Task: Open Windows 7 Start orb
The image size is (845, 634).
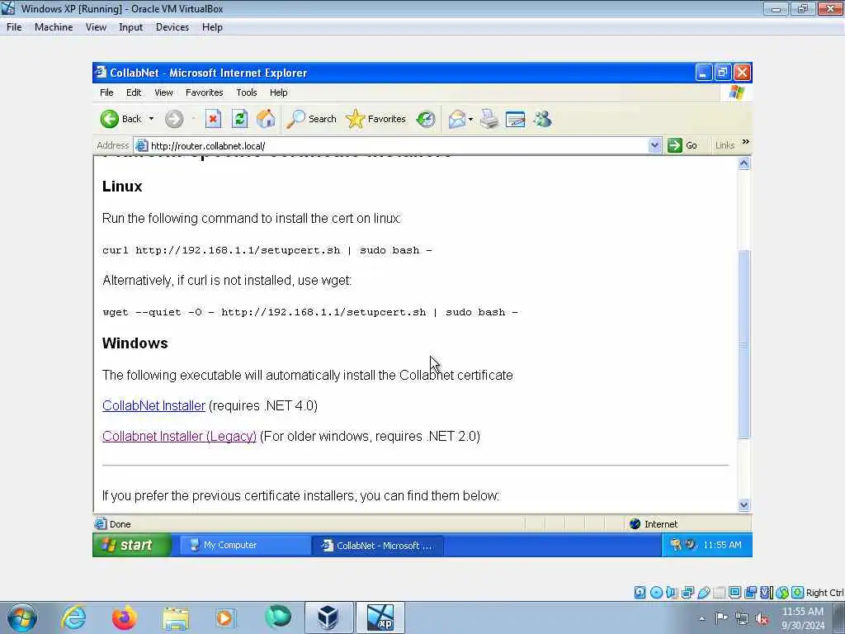Action: [22, 617]
